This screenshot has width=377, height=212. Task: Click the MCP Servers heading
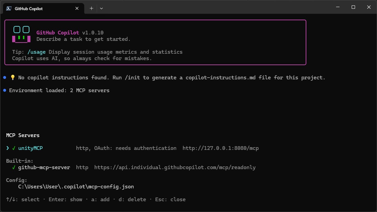point(23,135)
